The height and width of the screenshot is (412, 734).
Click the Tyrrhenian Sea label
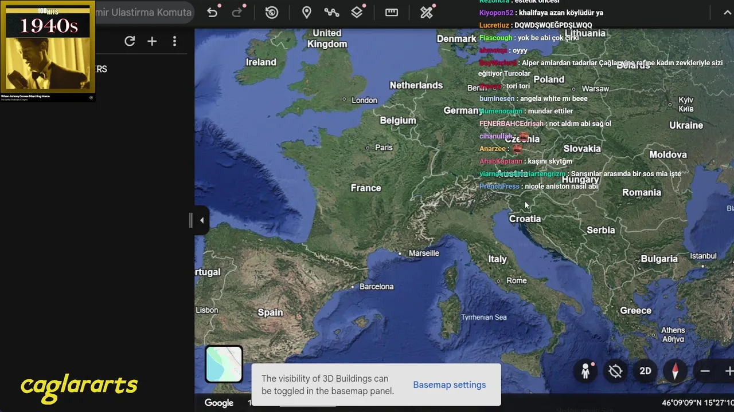[484, 317]
